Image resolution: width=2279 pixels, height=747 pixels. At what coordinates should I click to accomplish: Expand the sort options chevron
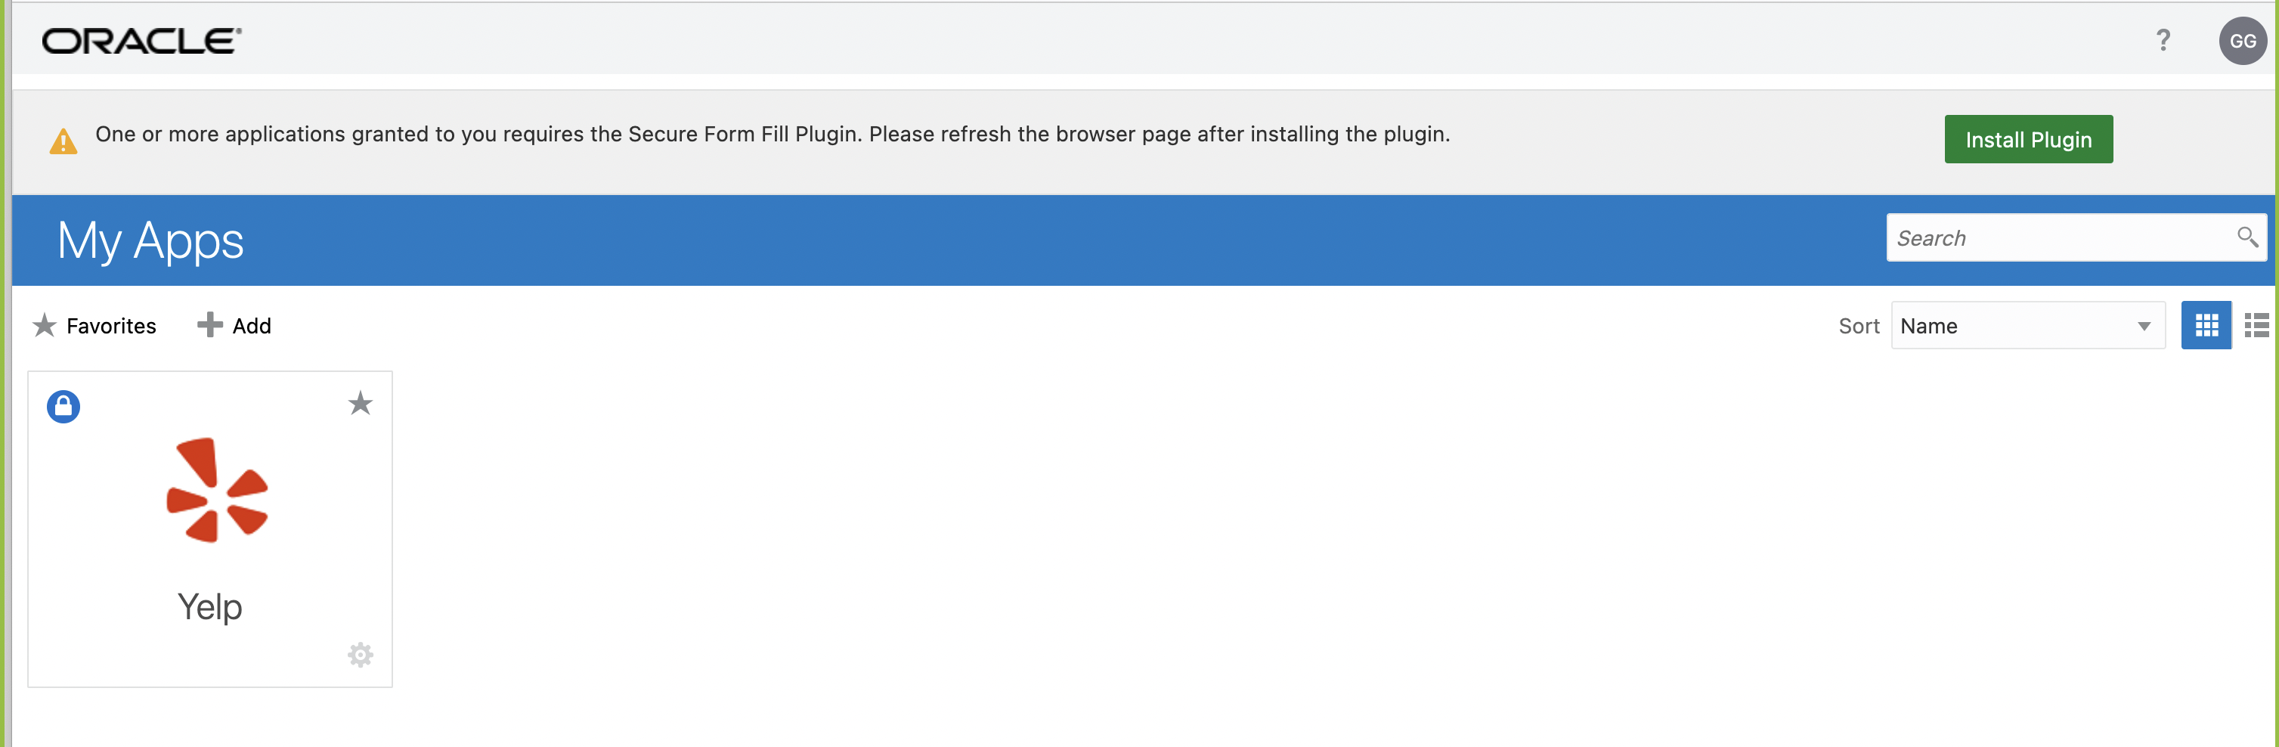2143,326
